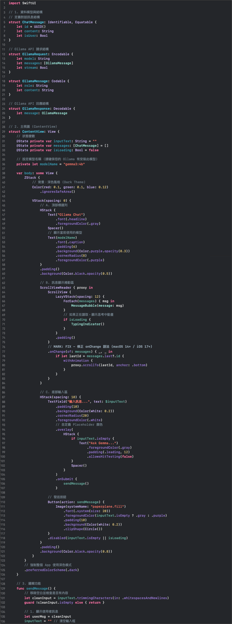Click the "paperplane.fill" image name string
232x624 pixels.
pos(108,507)
